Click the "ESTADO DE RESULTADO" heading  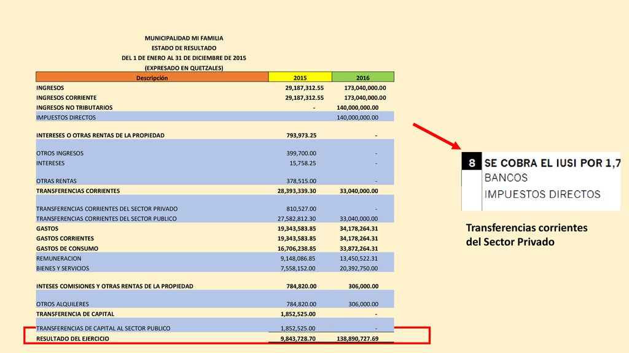coord(184,48)
